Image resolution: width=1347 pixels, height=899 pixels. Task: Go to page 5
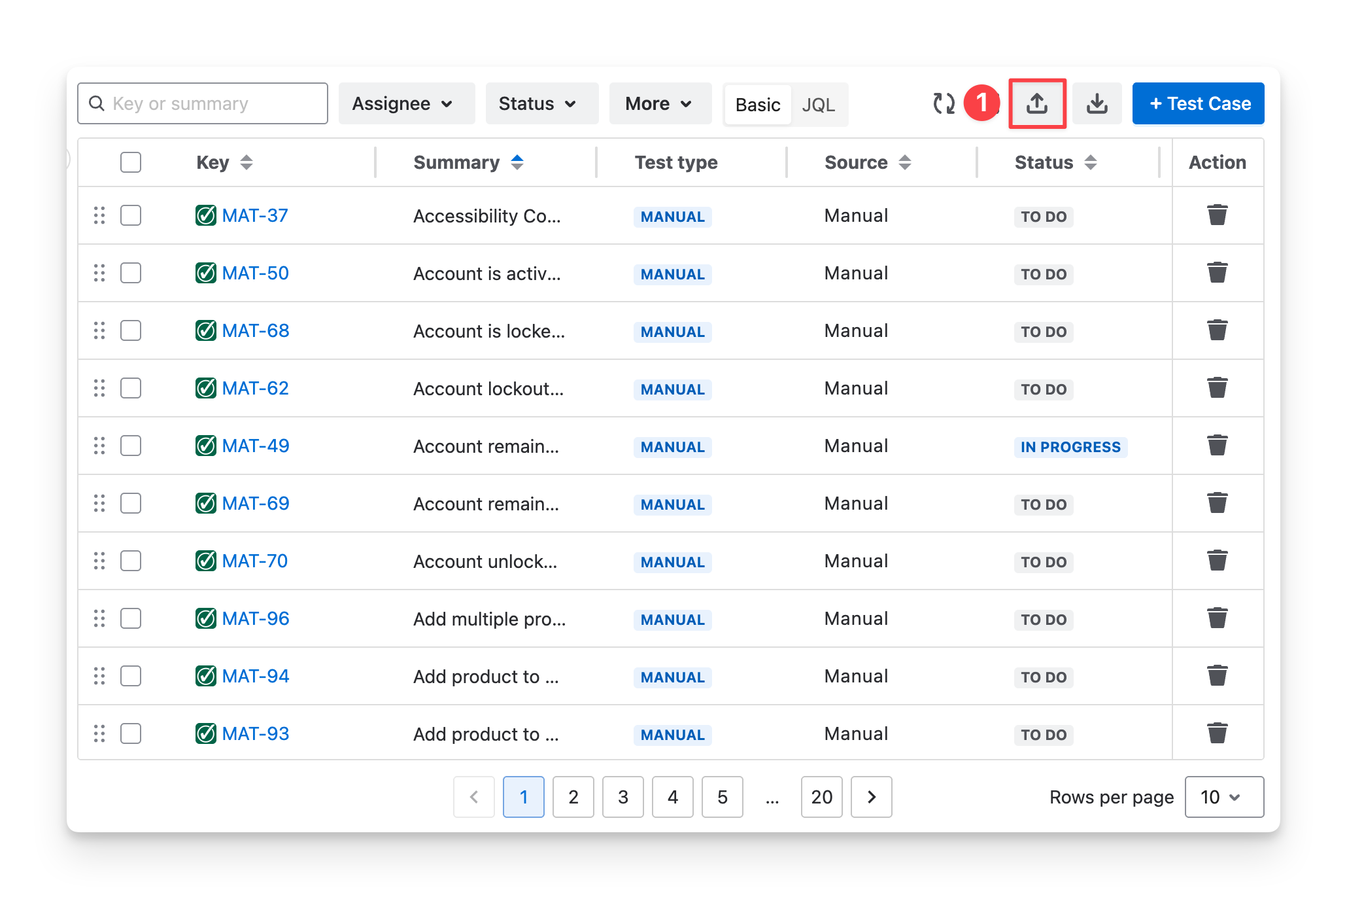(x=723, y=797)
